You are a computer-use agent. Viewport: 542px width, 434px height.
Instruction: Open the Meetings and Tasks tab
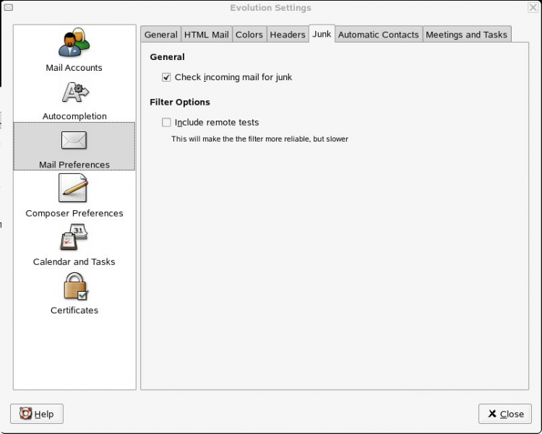[466, 35]
